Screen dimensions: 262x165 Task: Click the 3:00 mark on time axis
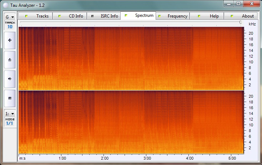pos(147,158)
